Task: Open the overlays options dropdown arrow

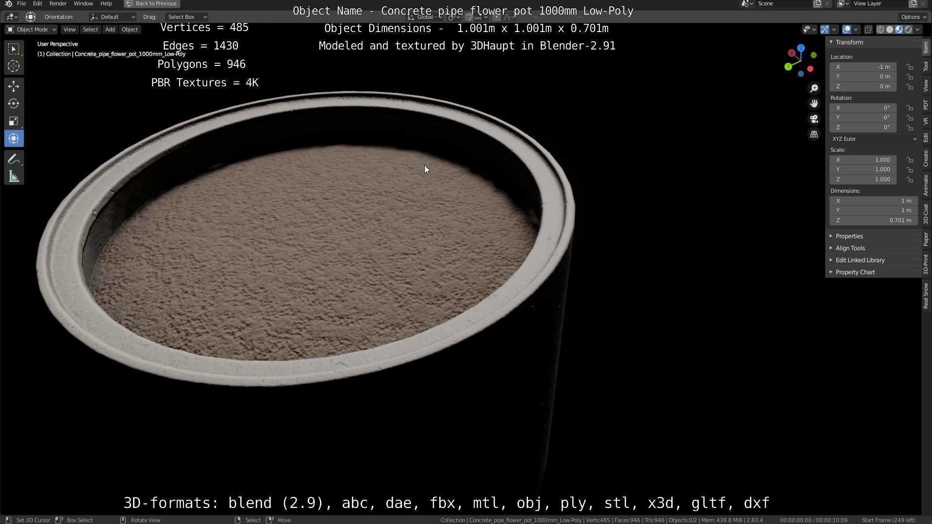Action: [856, 30]
